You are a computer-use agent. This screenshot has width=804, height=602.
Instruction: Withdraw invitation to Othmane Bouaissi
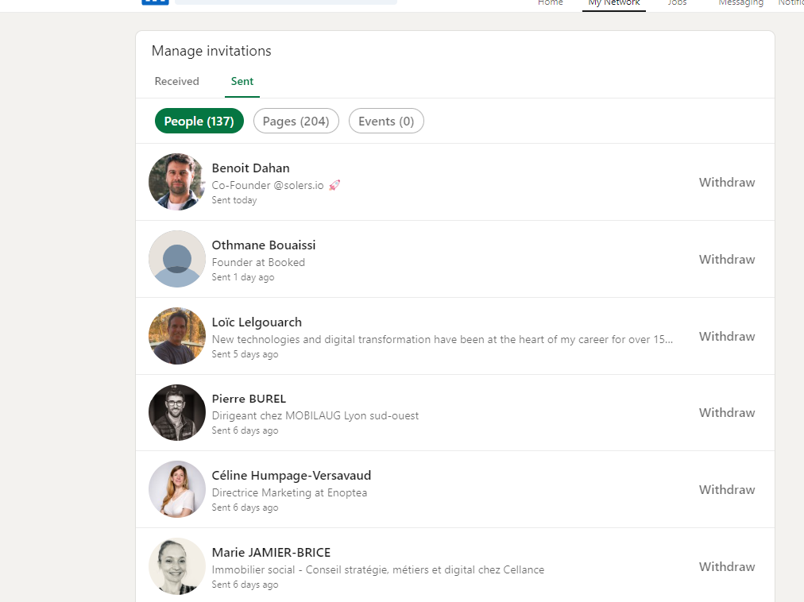click(727, 260)
